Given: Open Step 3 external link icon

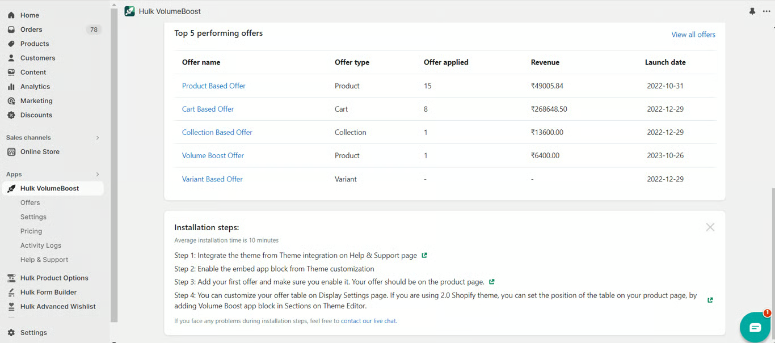Looking at the screenshot, I should (x=492, y=282).
